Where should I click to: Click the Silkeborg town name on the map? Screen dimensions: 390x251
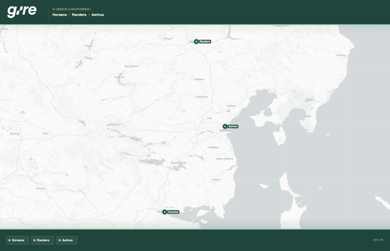point(113,125)
